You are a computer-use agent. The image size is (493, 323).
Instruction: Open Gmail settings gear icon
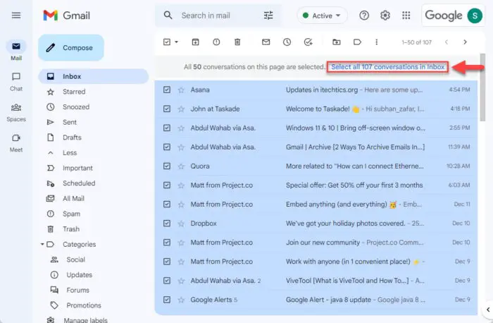click(385, 16)
